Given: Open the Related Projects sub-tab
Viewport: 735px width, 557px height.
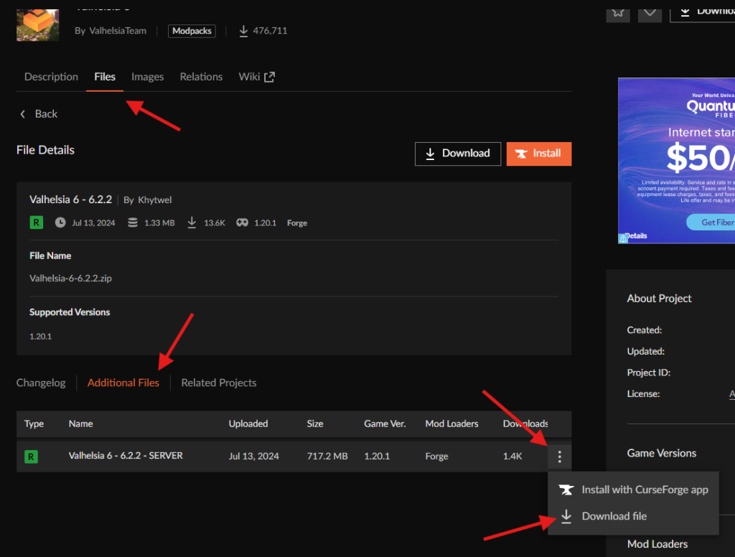Looking at the screenshot, I should point(219,383).
